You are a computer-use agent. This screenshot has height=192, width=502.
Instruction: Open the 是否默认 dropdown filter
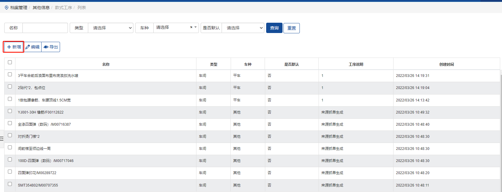click(x=243, y=28)
